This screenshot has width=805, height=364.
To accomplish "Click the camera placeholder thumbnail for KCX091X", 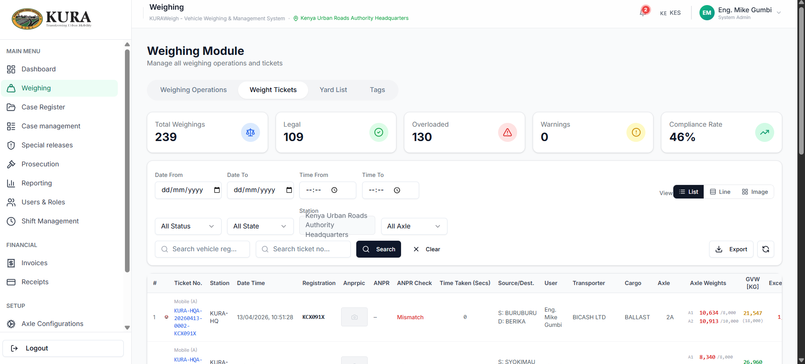I will 354,317.
